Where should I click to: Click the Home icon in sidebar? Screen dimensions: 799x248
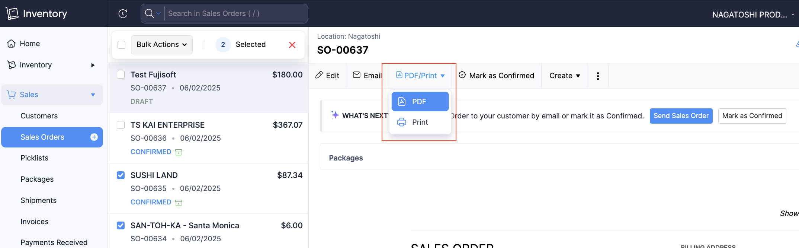[x=12, y=44]
